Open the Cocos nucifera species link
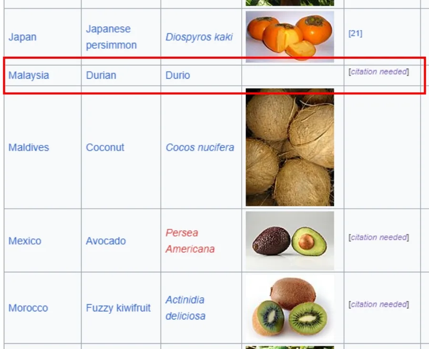 pyautogui.click(x=200, y=147)
